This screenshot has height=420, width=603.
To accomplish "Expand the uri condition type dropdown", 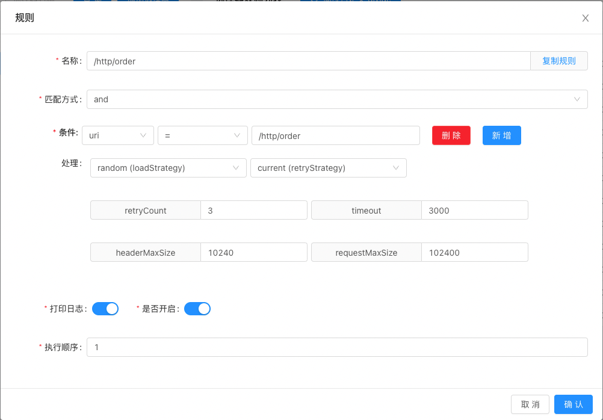I will [117, 135].
